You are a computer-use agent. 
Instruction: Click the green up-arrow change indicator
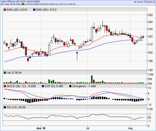tap(23, 4)
